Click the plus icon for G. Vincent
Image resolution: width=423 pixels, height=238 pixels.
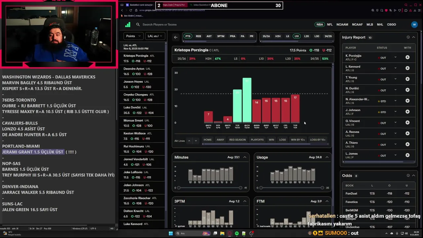click(407, 123)
